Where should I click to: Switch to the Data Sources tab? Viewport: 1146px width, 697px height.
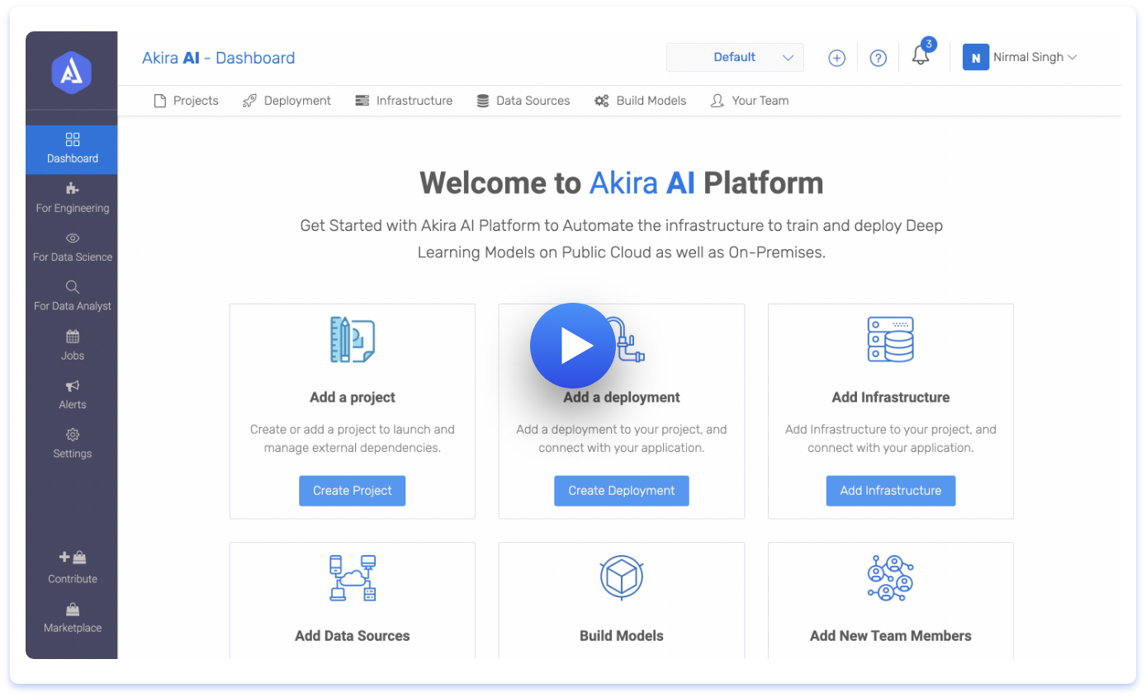523,101
